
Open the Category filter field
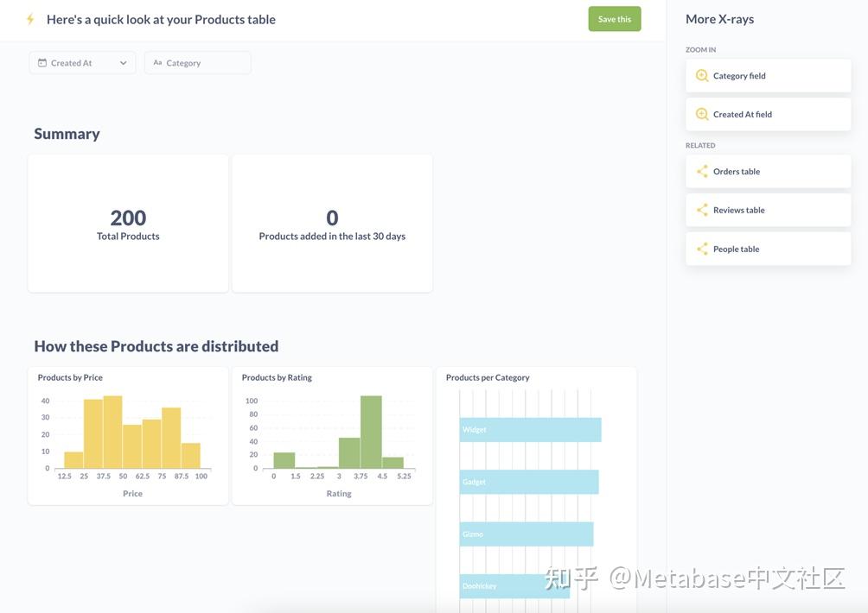(198, 63)
